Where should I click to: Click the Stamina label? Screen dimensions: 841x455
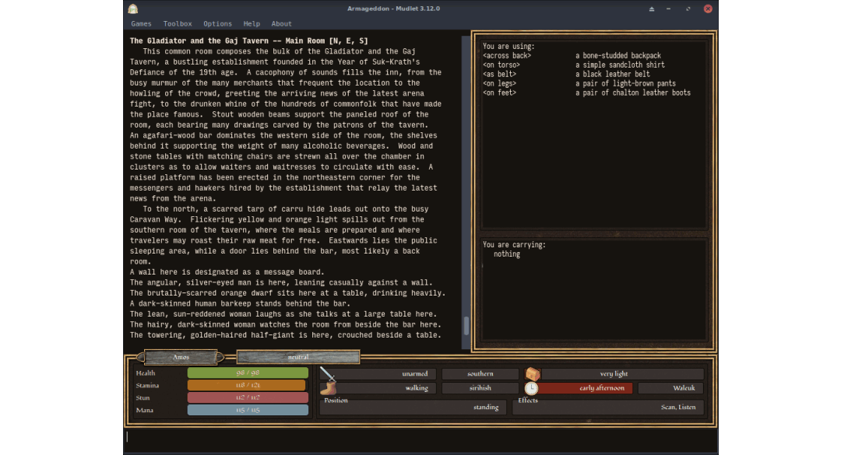(x=147, y=385)
